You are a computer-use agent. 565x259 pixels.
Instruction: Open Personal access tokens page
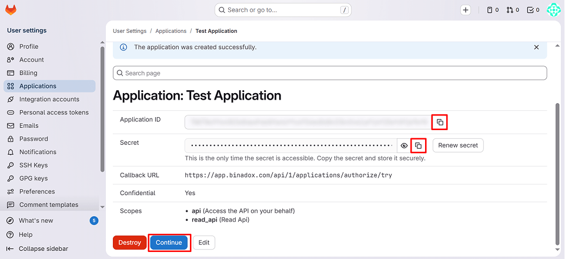click(x=49, y=113)
